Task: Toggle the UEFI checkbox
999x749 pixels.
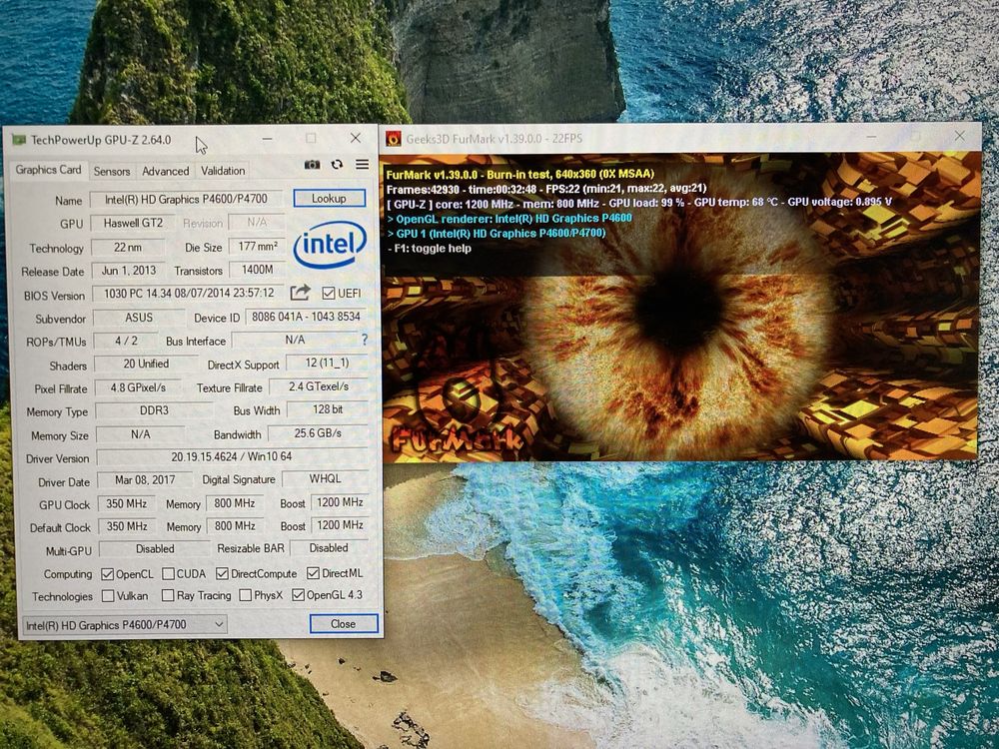Action: click(328, 293)
